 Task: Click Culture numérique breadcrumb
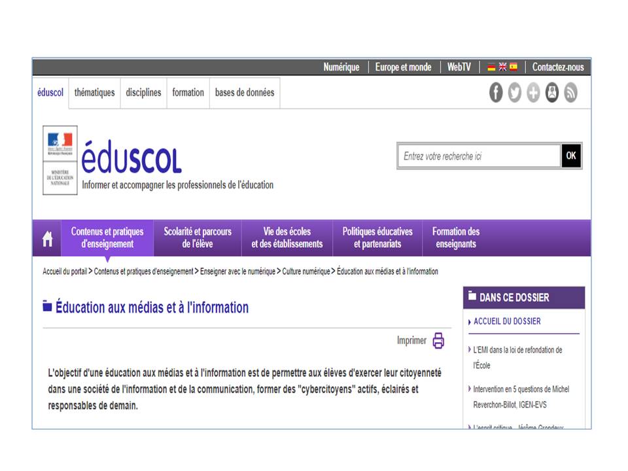click(306, 271)
